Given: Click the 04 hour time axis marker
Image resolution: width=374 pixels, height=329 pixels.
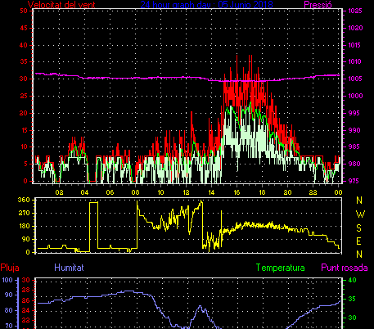Looking at the screenshot, I should pos(84,192).
